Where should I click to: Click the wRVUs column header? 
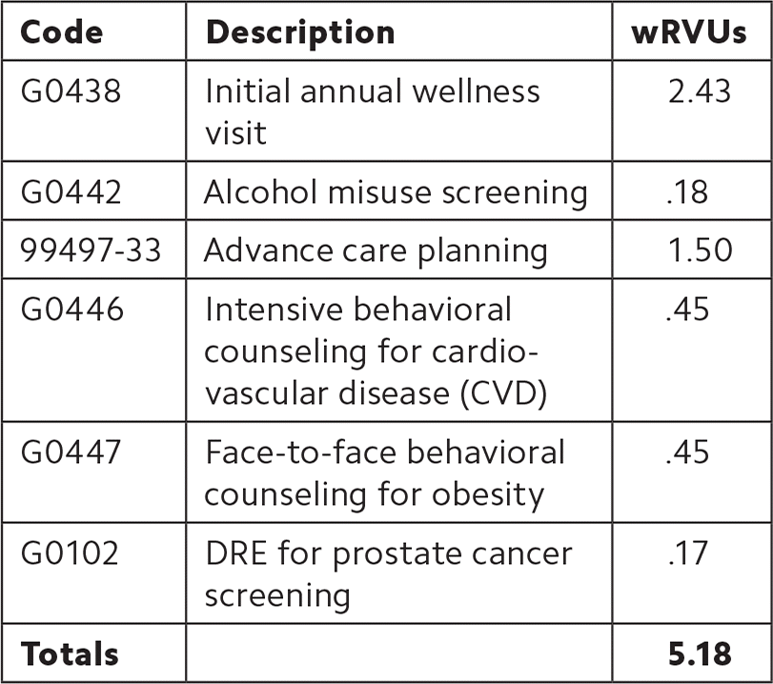(x=689, y=32)
